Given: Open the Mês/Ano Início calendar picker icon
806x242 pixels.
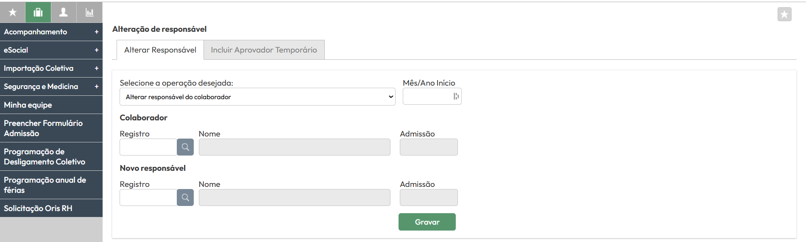Looking at the screenshot, I should 456,96.
